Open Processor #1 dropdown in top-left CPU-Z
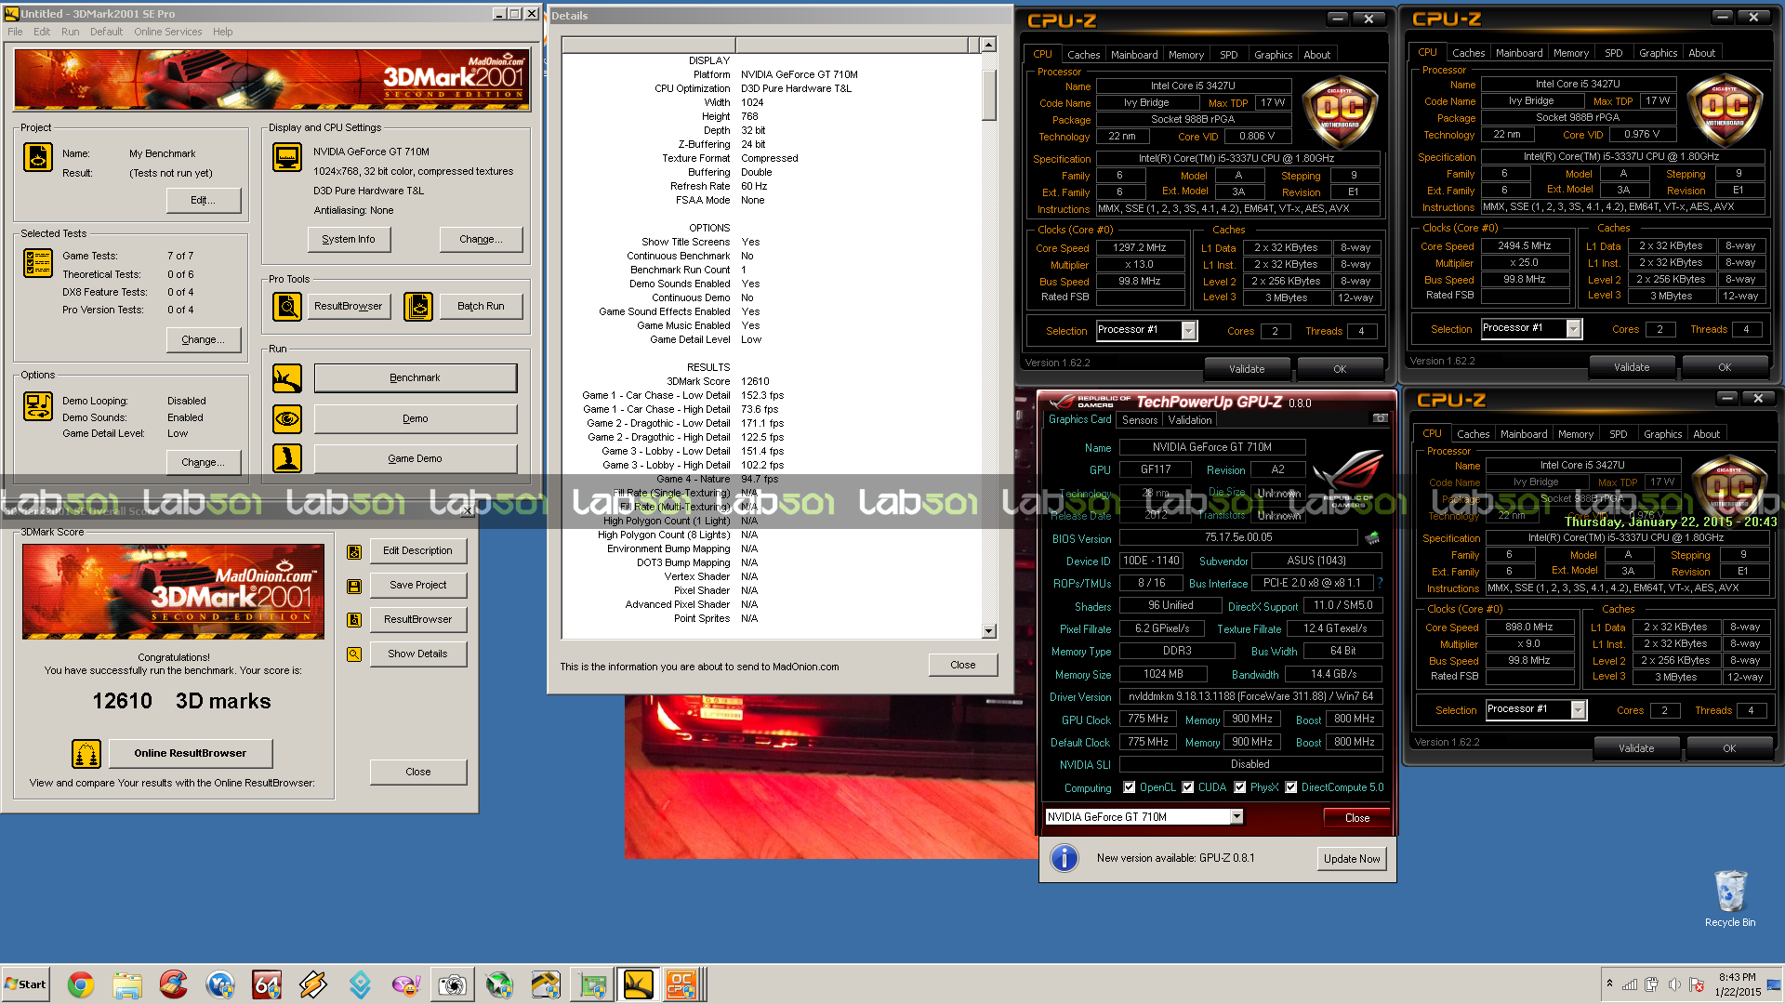Image resolution: width=1785 pixels, height=1004 pixels. (1188, 330)
